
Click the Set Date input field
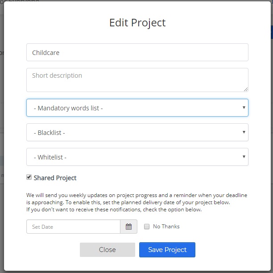[73, 227]
